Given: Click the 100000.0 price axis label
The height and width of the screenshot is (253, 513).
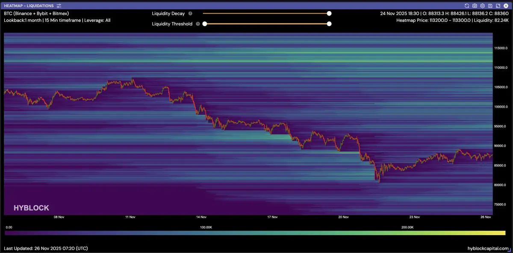Looking at the screenshot, I should [501, 107].
